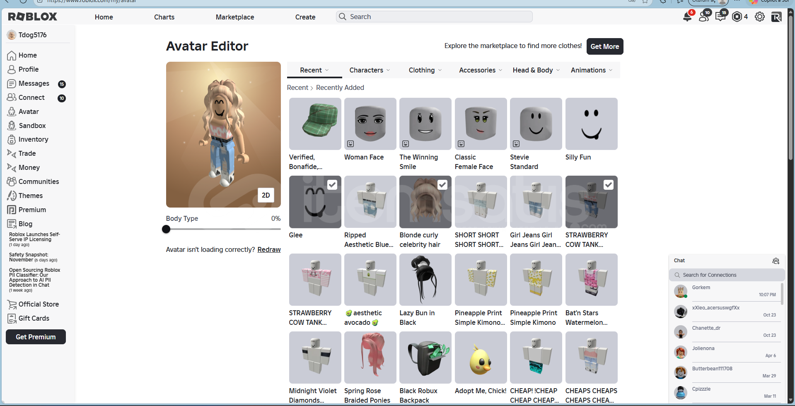The height and width of the screenshot is (406, 795).
Task: Click the Roblox logo
Action: (x=33, y=17)
